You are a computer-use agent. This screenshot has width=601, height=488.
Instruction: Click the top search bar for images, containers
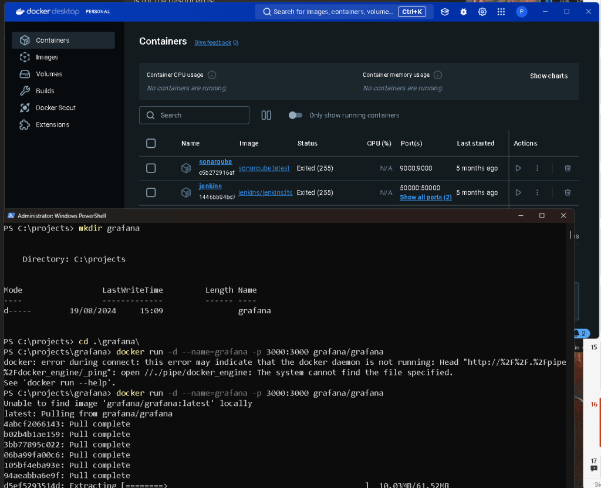point(344,12)
